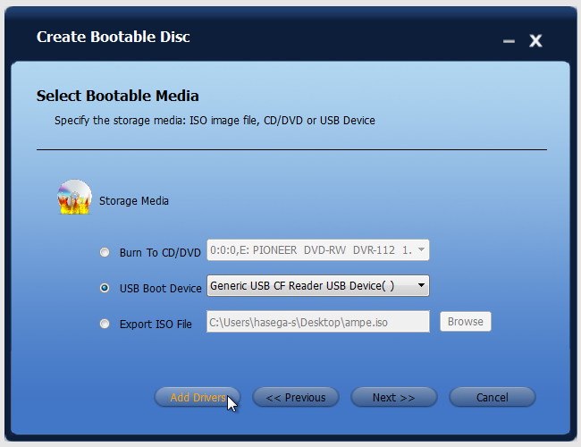
Task: Select the Export ISO File radio button
Action: click(105, 324)
